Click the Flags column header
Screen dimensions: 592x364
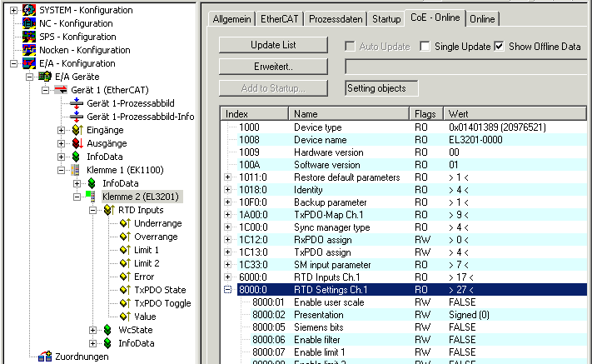tap(426, 113)
